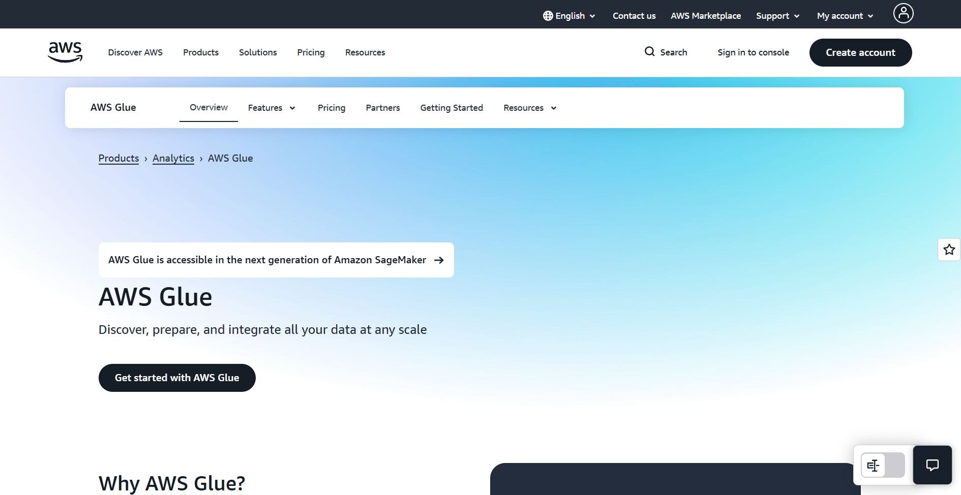Open the Support dropdown menu
The image size is (961, 495).
coord(777,16)
